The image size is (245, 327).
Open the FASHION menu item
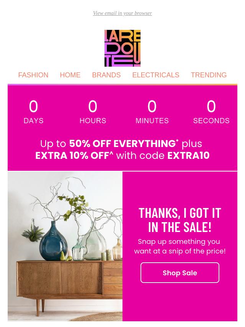pyautogui.click(x=33, y=75)
